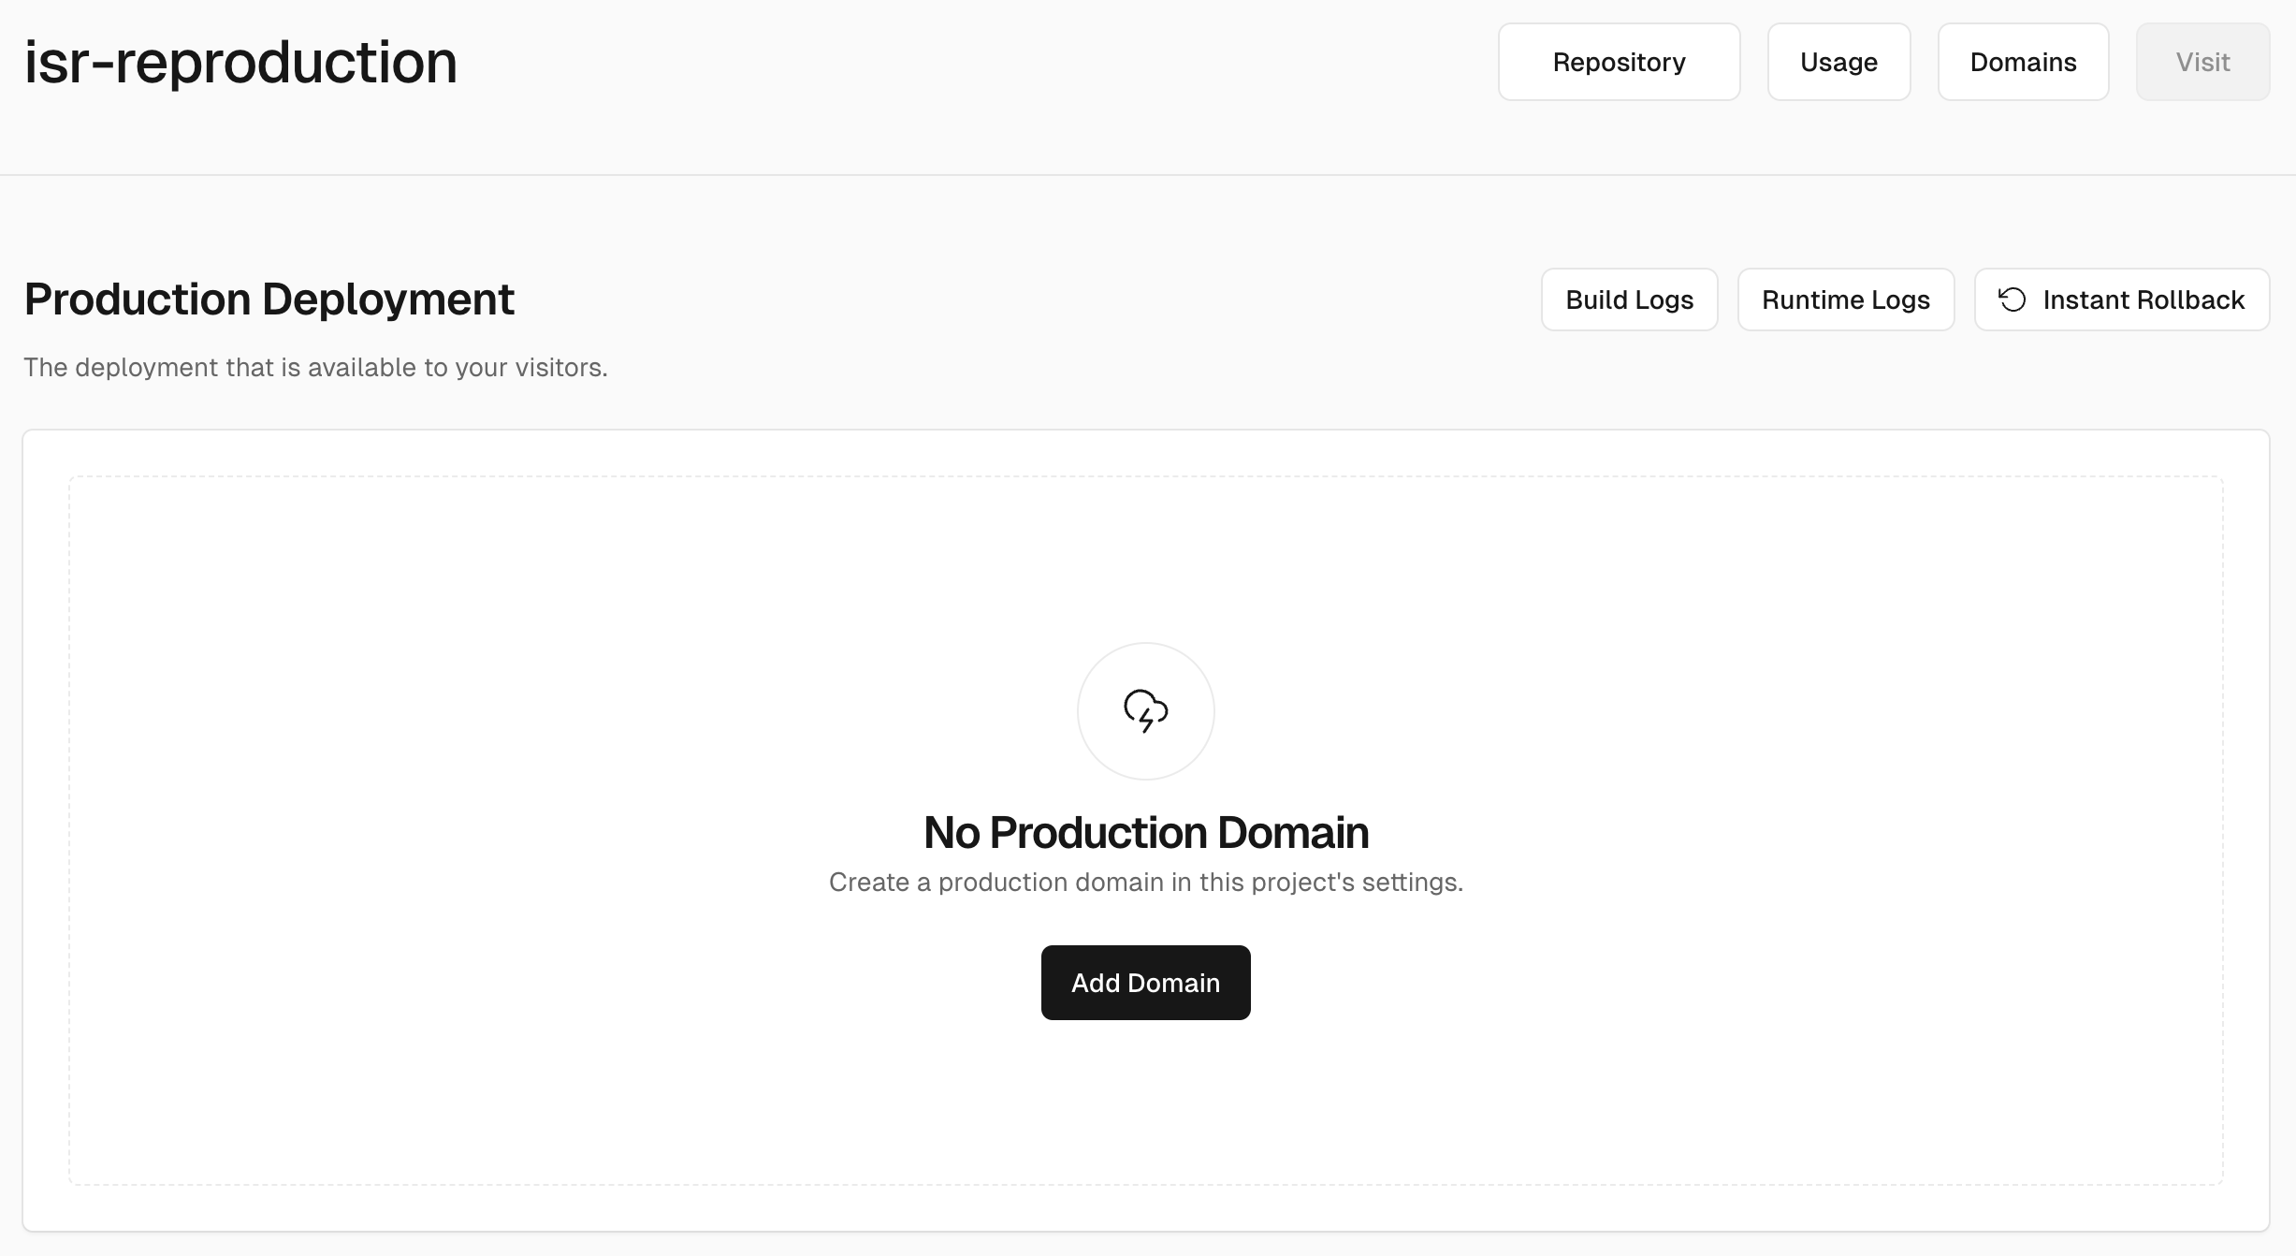View the Runtime Logs
This screenshot has width=2296, height=1256.
pyautogui.click(x=1845, y=299)
